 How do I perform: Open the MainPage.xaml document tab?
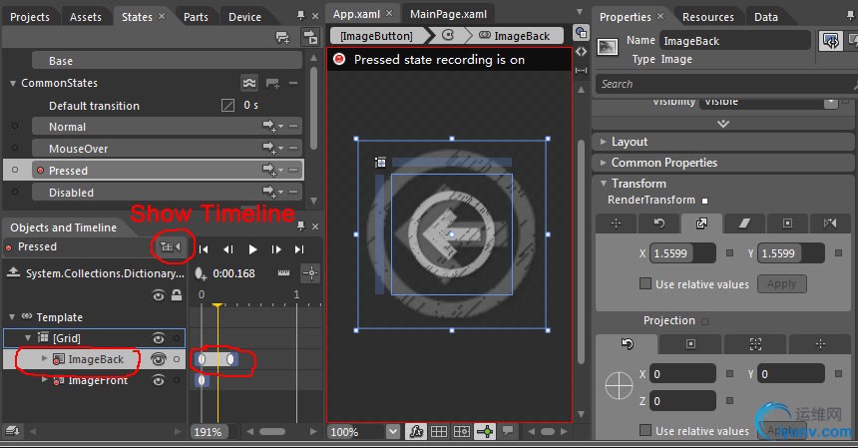point(448,14)
